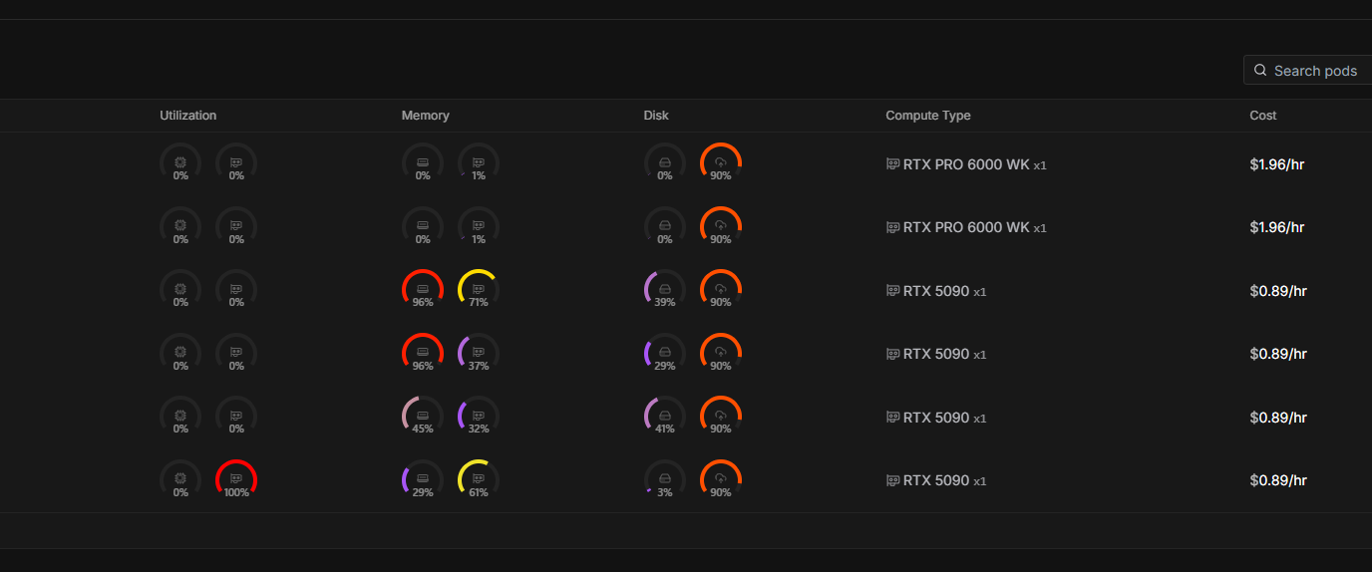Click the purple 37% GPU memory gauge
The width and height of the screenshot is (1372, 572).
[x=479, y=353]
